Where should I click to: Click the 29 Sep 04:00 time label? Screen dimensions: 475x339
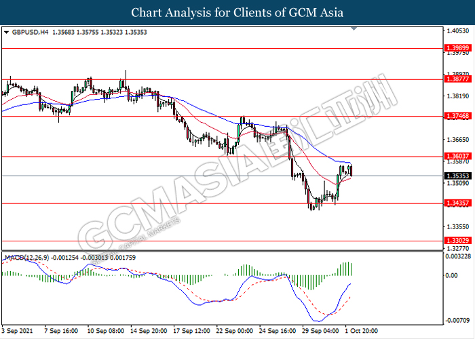pyautogui.click(x=320, y=331)
